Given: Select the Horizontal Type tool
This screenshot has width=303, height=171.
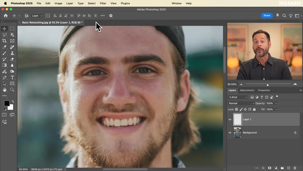Looking at the screenshot, I should point(12,77).
